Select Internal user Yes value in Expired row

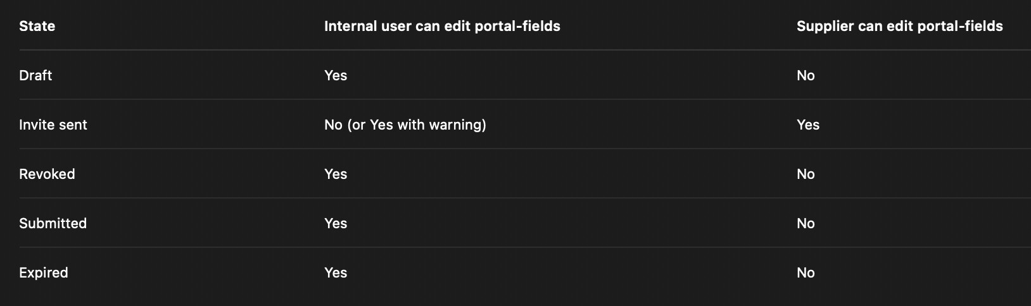(x=336, y=272)
